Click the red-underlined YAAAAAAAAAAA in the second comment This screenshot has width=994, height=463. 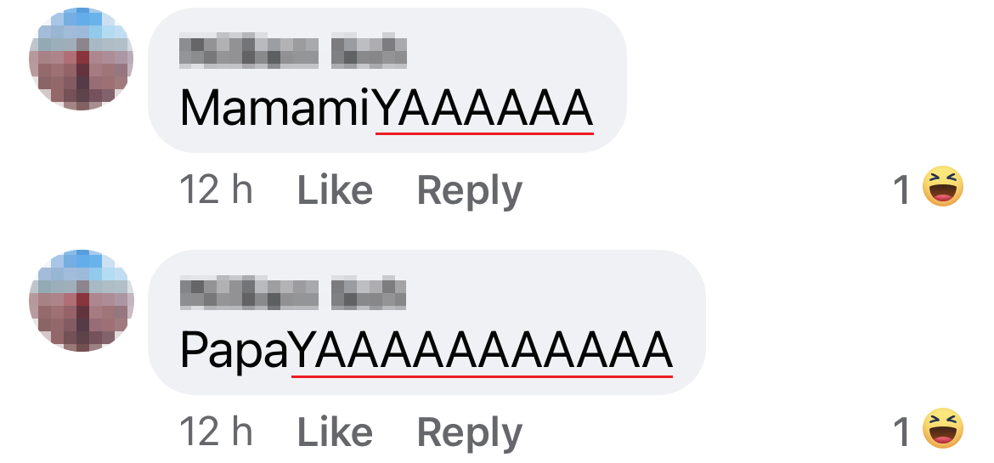(481, 351)
